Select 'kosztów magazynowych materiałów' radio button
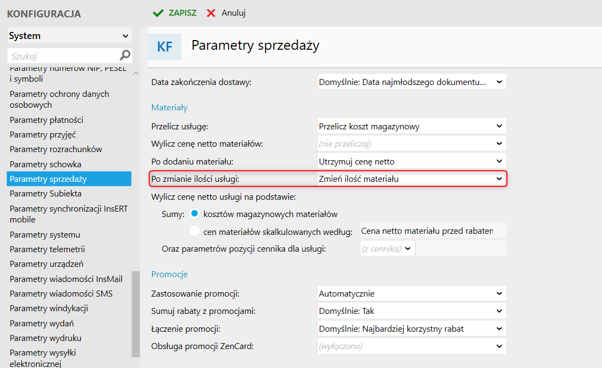 (195, 213)
